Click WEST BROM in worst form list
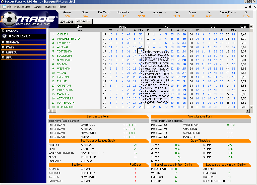 pos(191,125)
